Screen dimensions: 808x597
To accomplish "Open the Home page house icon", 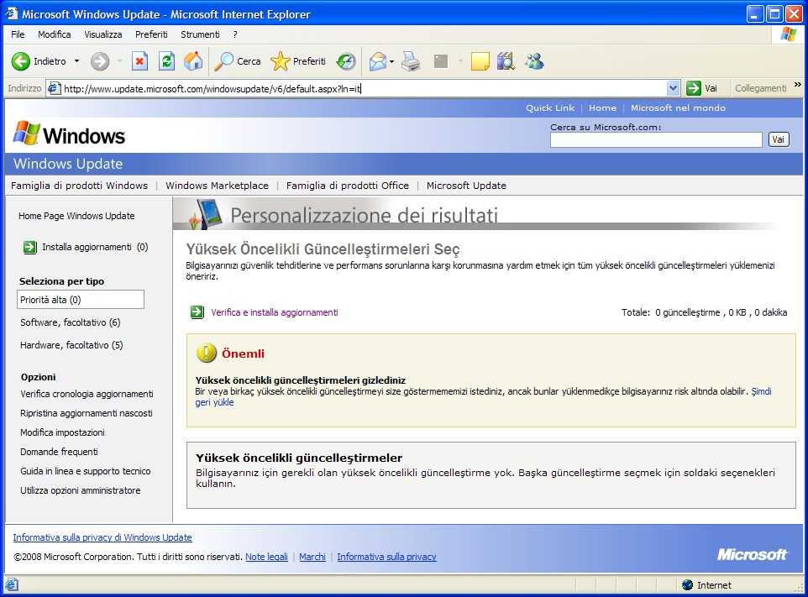I will 193,61.
